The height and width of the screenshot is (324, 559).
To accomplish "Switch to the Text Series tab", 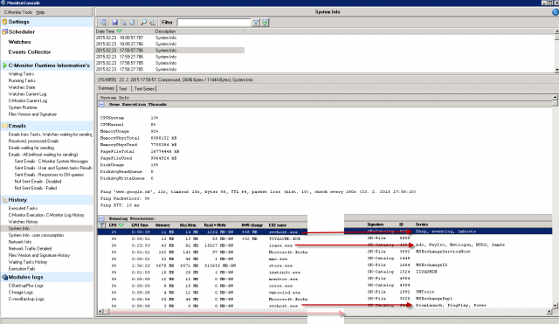I will click(x=144, y=88).
